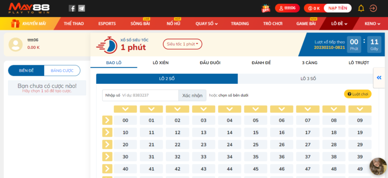The width and height of the screenshot is (388, 178).
Task: Switch to LÔ 3 SỐ tab
Action: click(308, 79)
